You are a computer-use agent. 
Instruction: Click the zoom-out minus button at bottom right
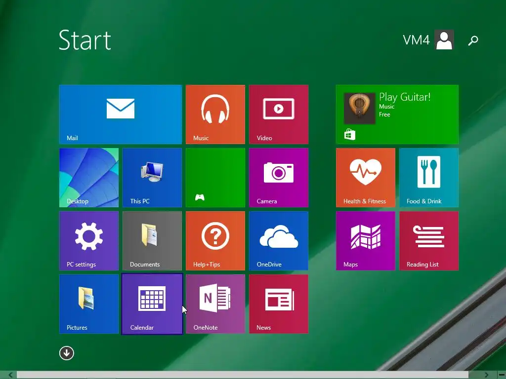501,375
